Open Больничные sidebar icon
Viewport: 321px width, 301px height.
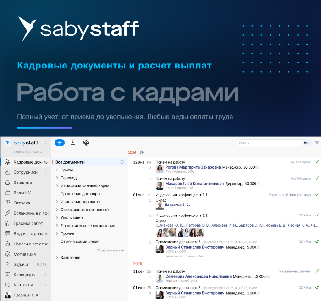(8, 213)
